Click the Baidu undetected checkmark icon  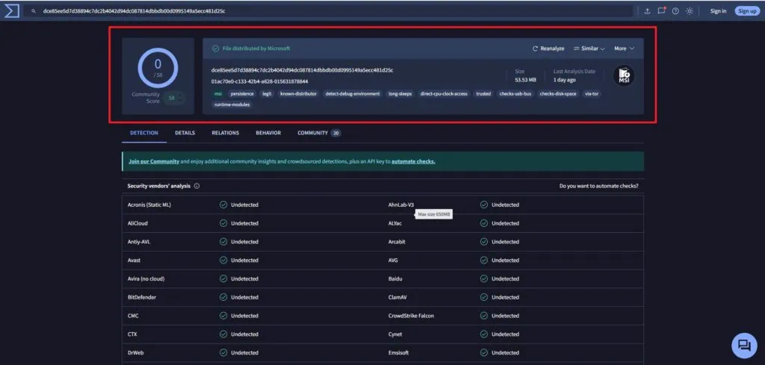483,278
